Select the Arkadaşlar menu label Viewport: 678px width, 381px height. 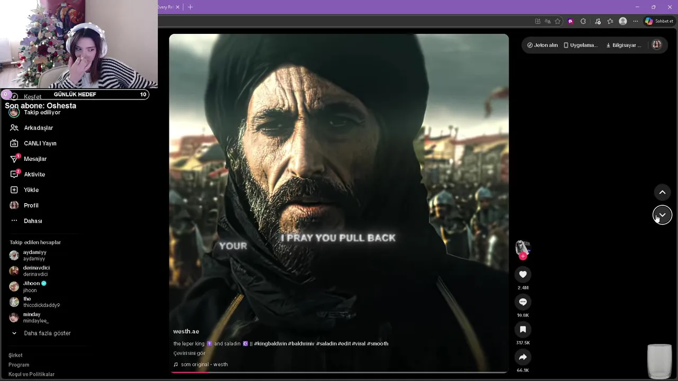click(38, 128)
